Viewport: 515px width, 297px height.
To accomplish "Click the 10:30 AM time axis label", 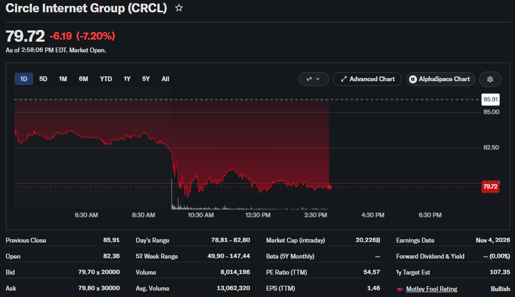I will coord(201,215).
